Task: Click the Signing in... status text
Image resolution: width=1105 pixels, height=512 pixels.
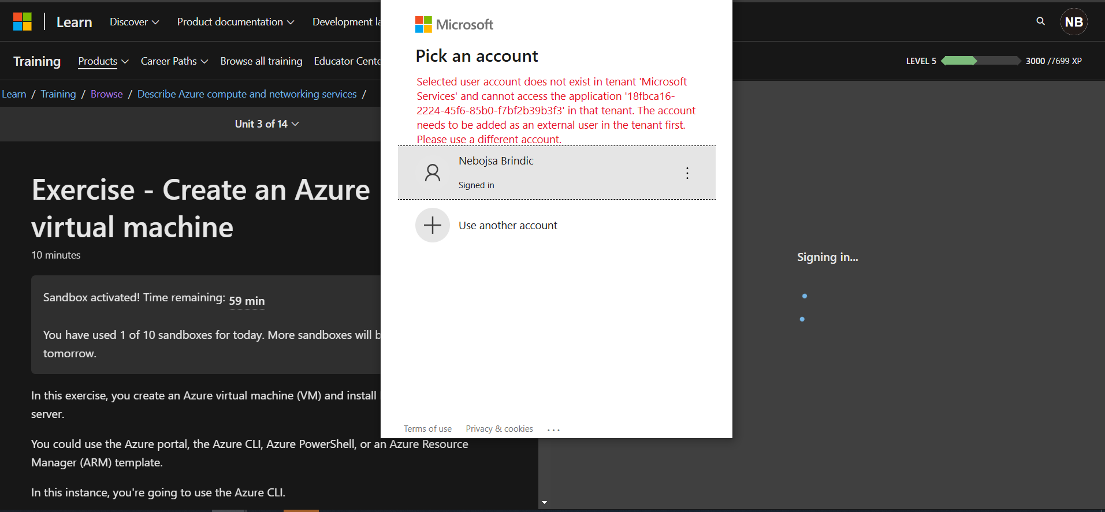Action: (x=827, y=257)
